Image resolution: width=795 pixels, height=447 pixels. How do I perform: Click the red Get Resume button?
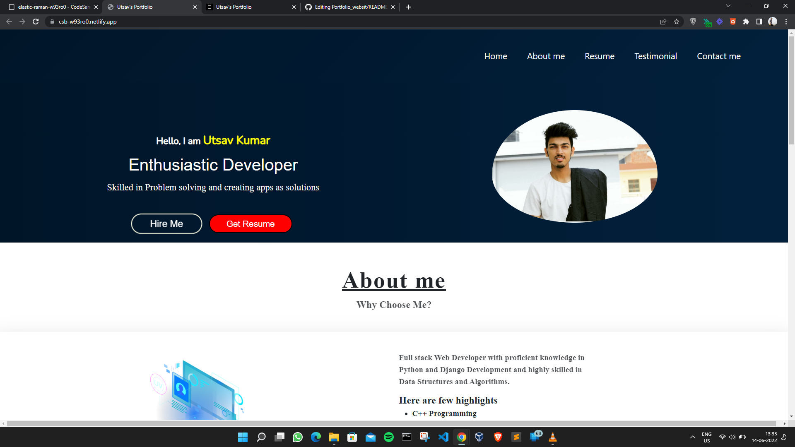click(251, 223)
